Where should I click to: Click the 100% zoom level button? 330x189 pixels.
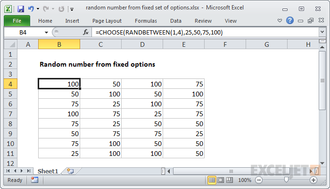click(x=245, y=180)
